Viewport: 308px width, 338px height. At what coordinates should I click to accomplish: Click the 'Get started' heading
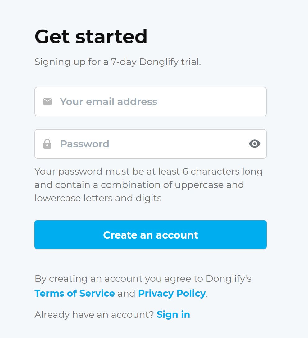pos(91,36)
